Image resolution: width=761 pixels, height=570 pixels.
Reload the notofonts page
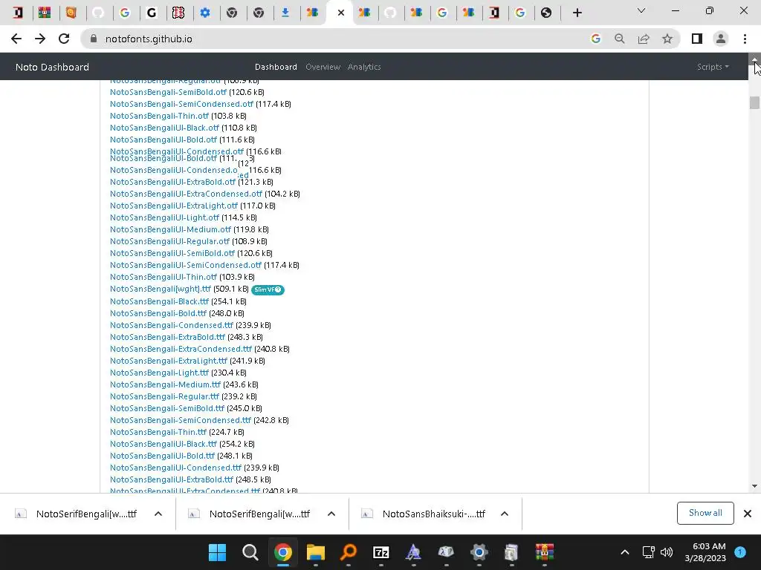64,39
